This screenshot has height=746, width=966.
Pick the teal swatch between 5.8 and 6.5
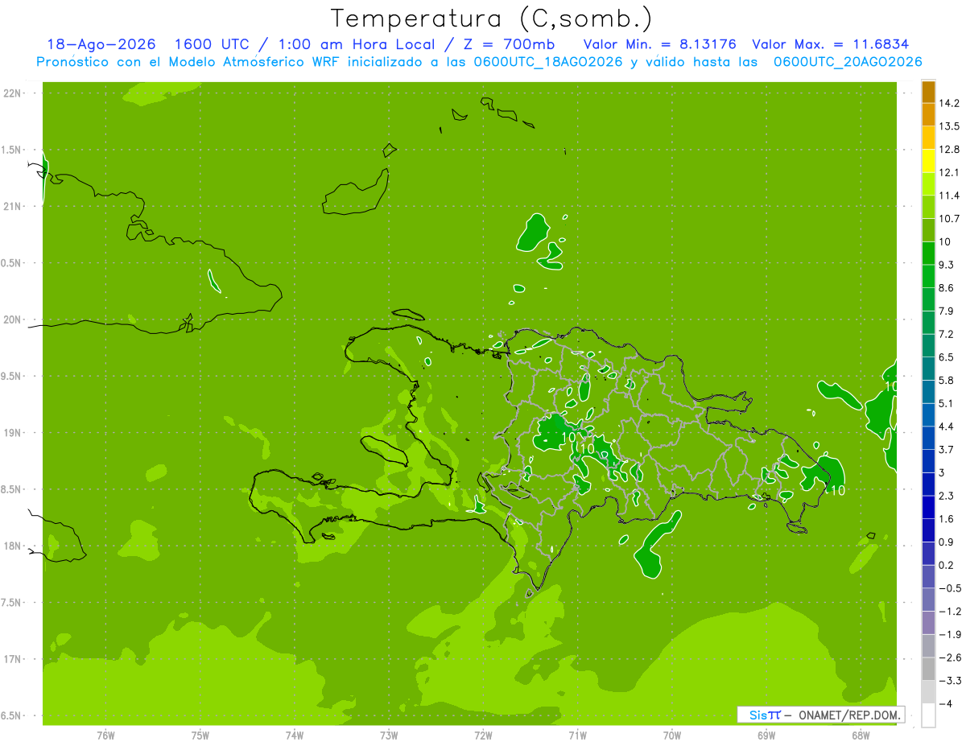[928, 369]
